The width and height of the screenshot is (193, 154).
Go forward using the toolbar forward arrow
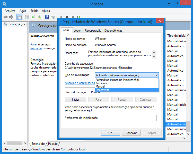click(11, 17)
